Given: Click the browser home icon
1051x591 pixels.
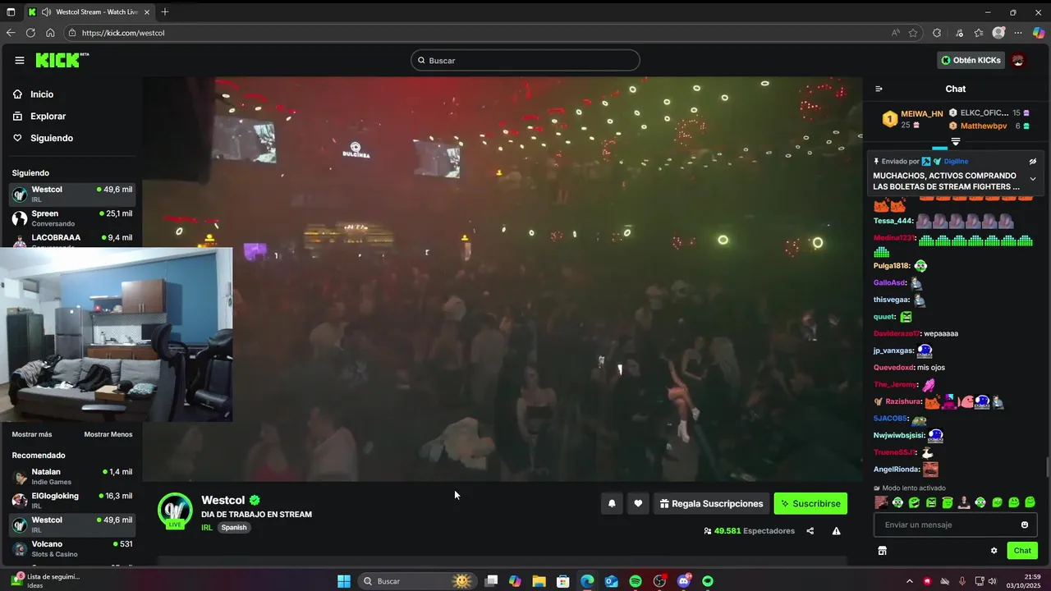Looking at the screenshot, I should click(x=50, y=33).
